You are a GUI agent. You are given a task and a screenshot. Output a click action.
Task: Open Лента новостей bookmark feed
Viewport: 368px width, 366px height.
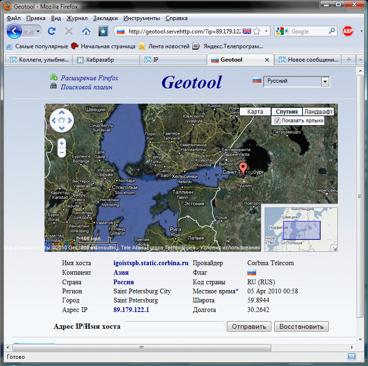[164, 46]
